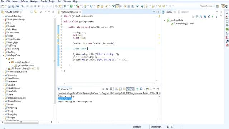
Task: Select the Java perspective icon
Action: [223, 6]
